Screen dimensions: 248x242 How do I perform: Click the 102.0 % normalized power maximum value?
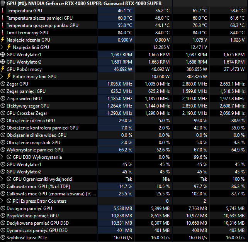click(x=199, y=194)
